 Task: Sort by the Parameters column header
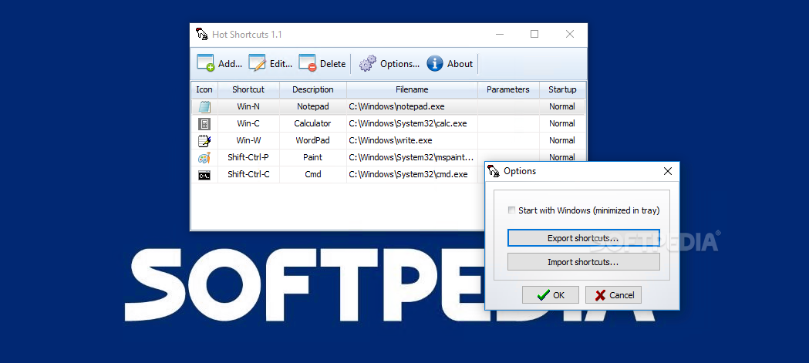click(508, 89)
